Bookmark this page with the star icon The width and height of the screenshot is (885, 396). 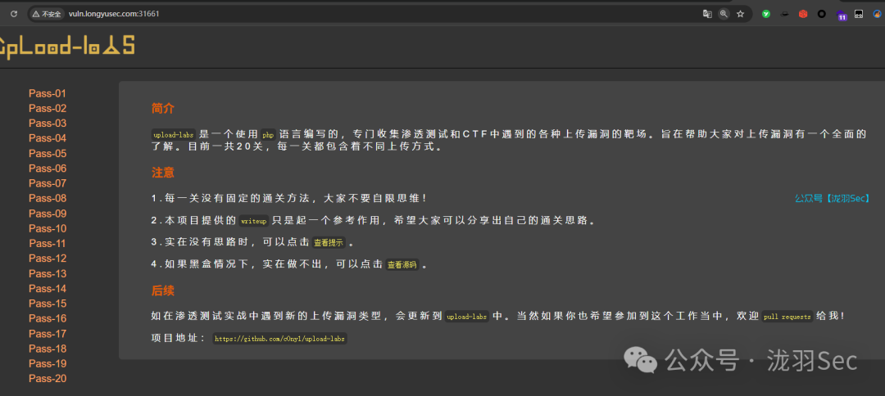click(741, 14)
